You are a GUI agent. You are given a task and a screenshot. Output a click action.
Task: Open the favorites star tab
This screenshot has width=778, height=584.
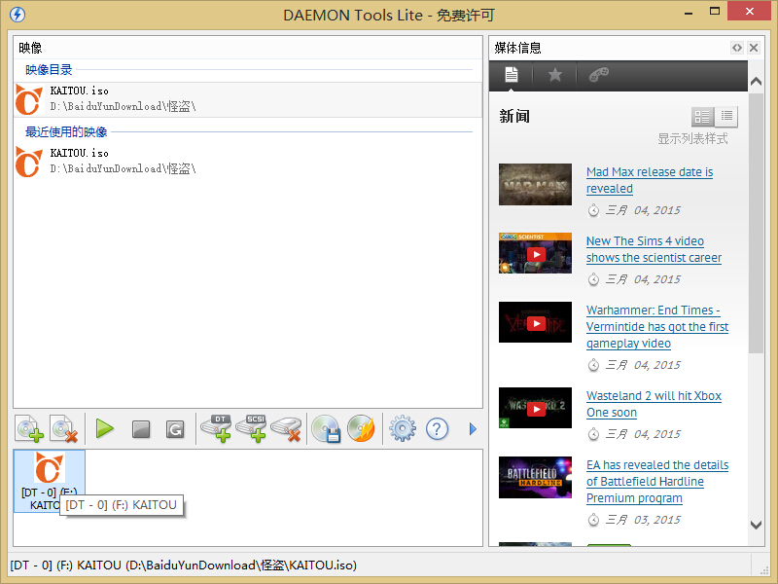point(554,76)
